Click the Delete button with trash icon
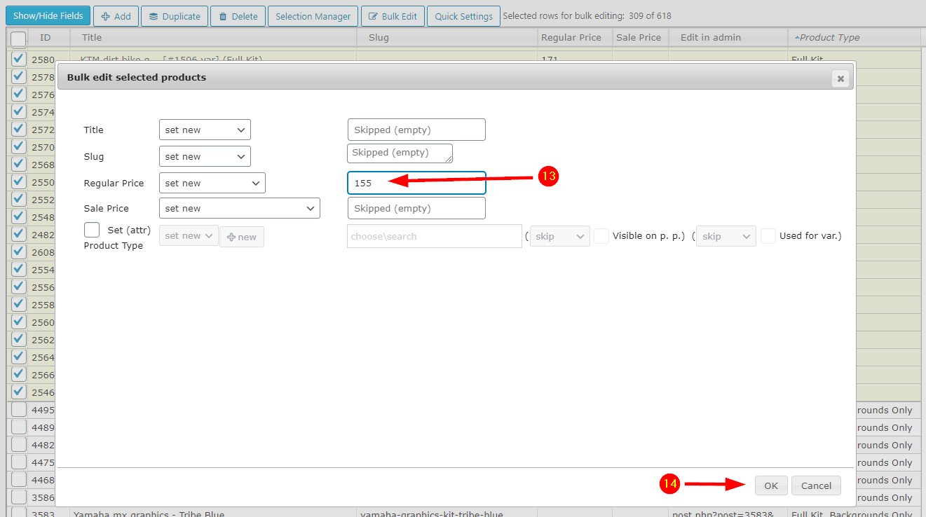 click(238, 16)
